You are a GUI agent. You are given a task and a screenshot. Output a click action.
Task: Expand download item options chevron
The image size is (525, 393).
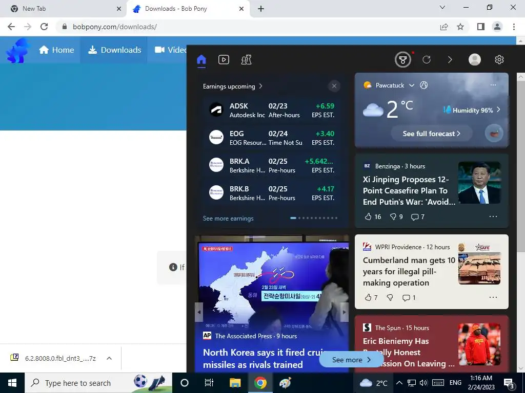(109, 358)
